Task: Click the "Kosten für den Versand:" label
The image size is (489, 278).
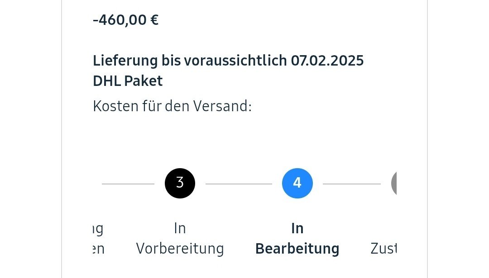Action: click(x=172, y=106)
